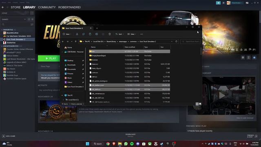The width and height of the screenshot is (261, 147).
Task: Open Documents in Explorer navigation pane
Action: coord(72,69)
